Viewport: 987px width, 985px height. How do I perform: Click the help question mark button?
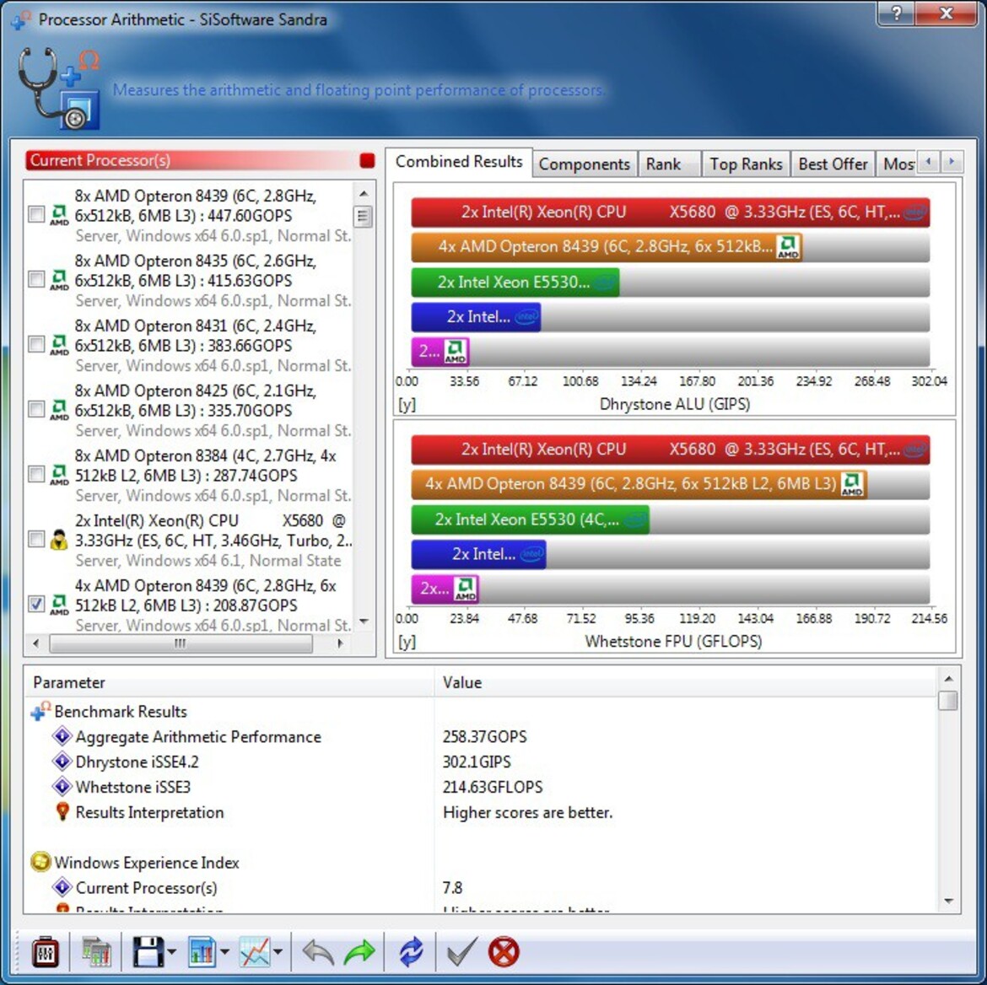click(x=897, y=13)
